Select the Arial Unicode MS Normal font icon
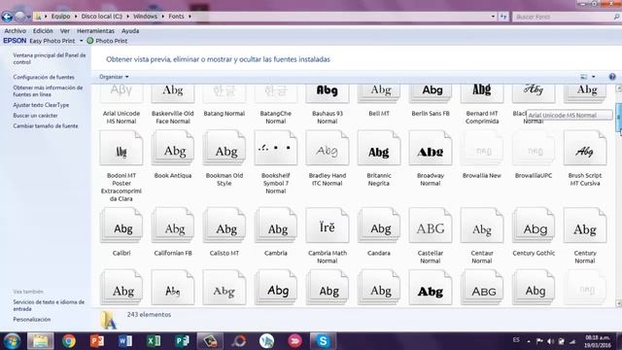This screenshot has height=350, width=622. (121, 93)
